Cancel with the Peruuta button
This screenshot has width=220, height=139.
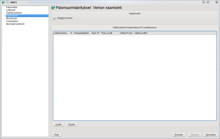pyautogui.click(x=178, y=135)
